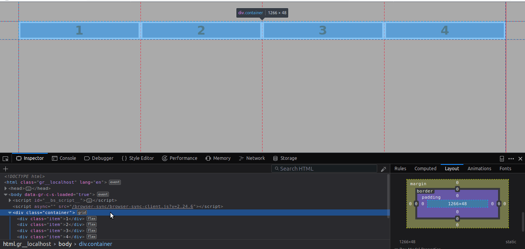
Task: Toggle responsive design mode icon
Action: [502, 158]
